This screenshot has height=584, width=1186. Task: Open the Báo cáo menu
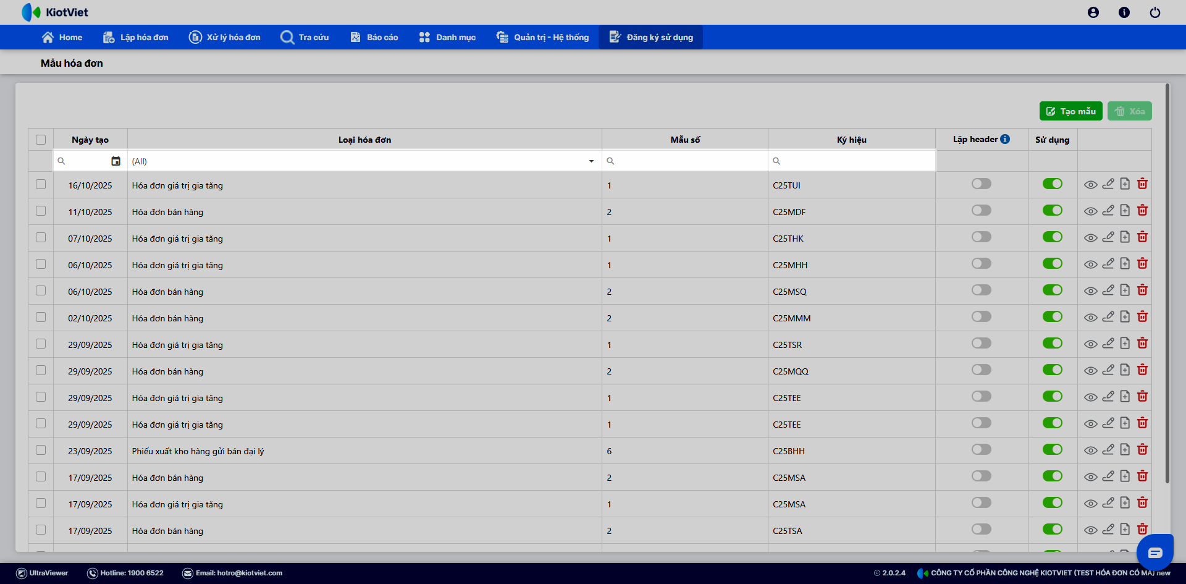click(x=374, y=37)
